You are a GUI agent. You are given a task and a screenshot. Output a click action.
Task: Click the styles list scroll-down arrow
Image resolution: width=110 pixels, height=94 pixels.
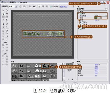coord(64,80)
